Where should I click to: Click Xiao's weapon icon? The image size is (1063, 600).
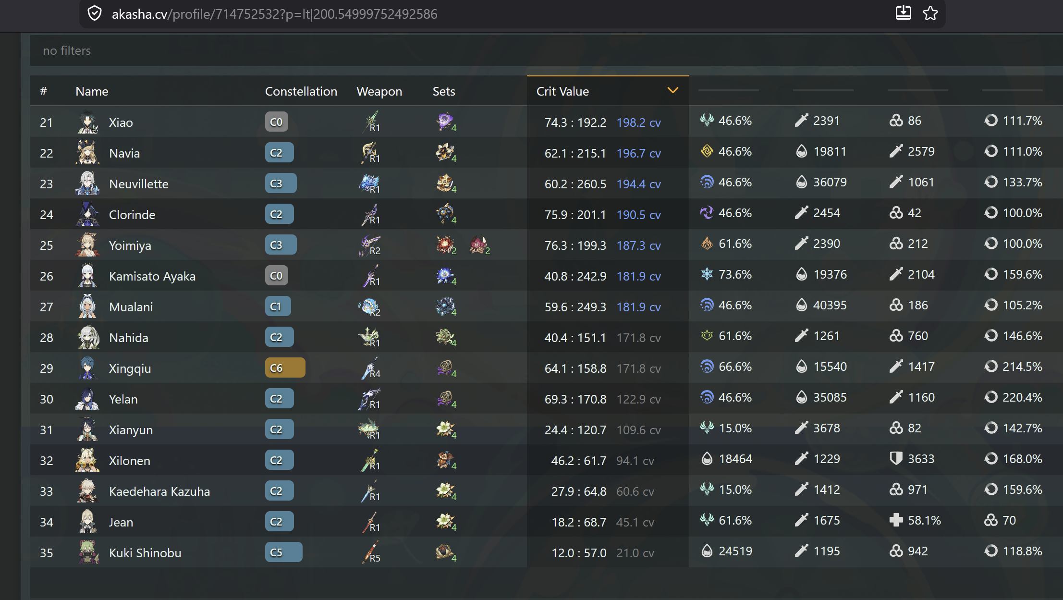click(370, 121)
